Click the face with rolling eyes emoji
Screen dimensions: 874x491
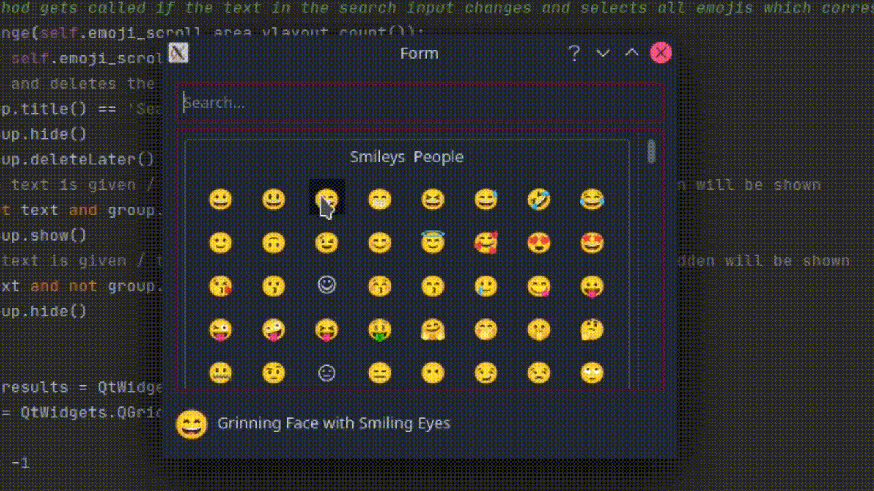pyautogui.click(x=592, y=373)
